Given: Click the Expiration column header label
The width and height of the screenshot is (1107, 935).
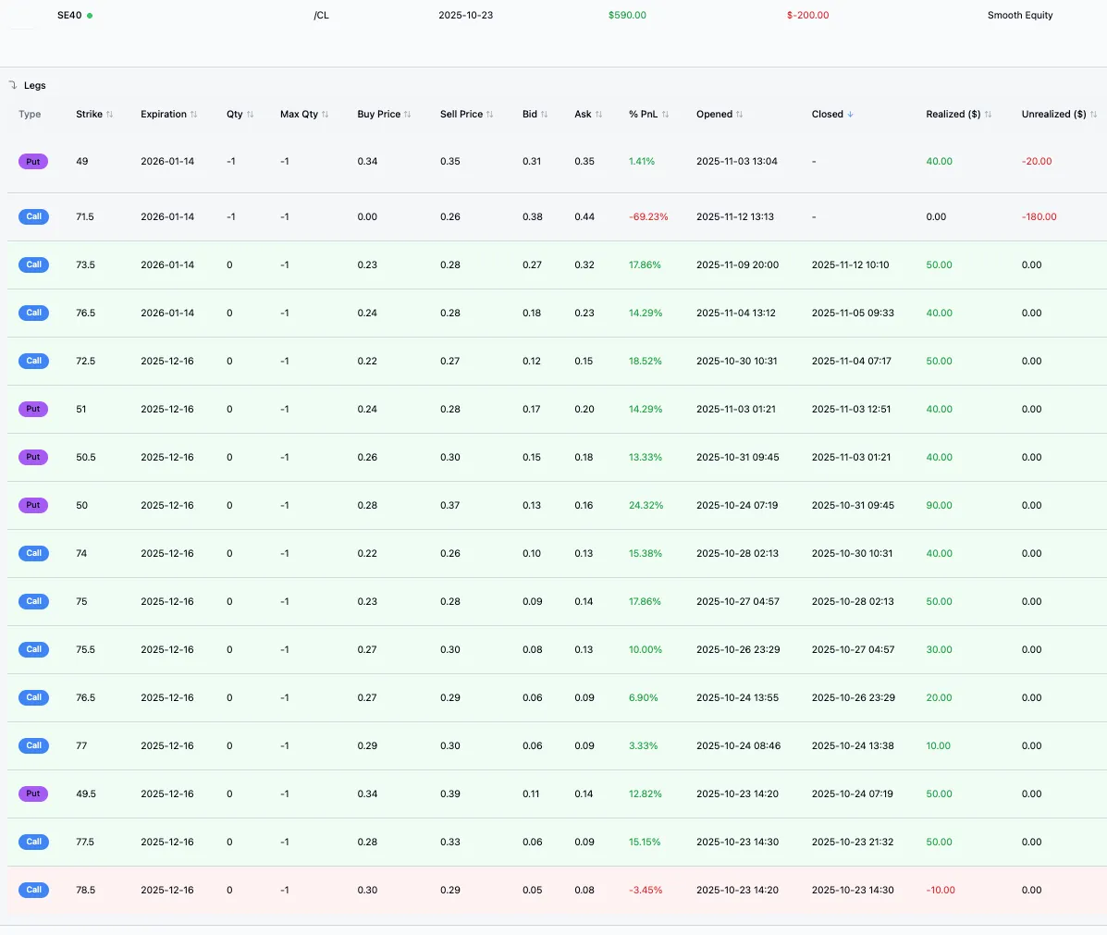Looking at the screenshot, I should (x=163, y=115).
